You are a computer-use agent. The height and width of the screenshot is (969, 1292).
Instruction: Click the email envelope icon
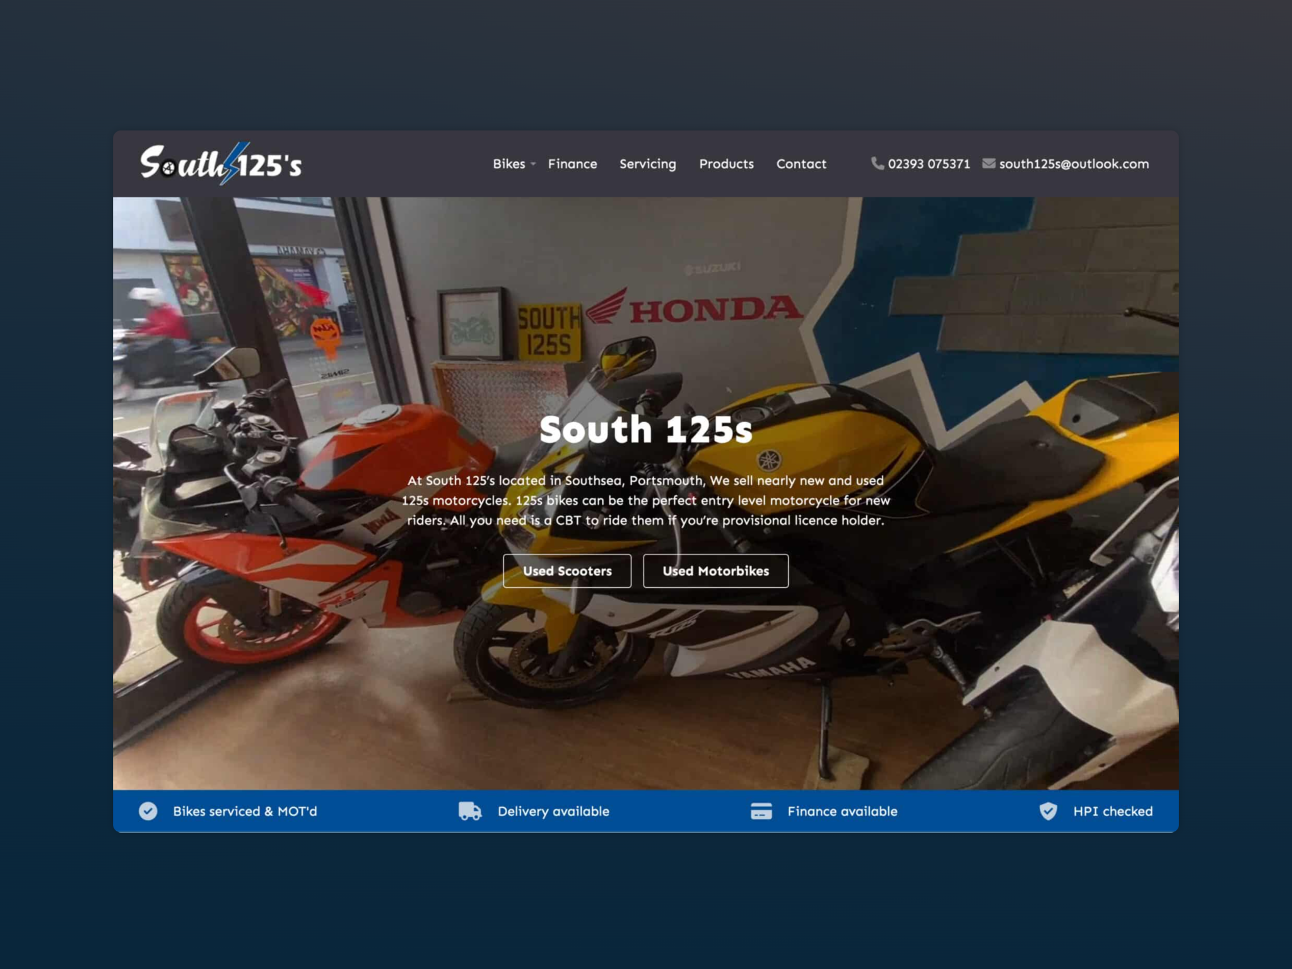989,163
